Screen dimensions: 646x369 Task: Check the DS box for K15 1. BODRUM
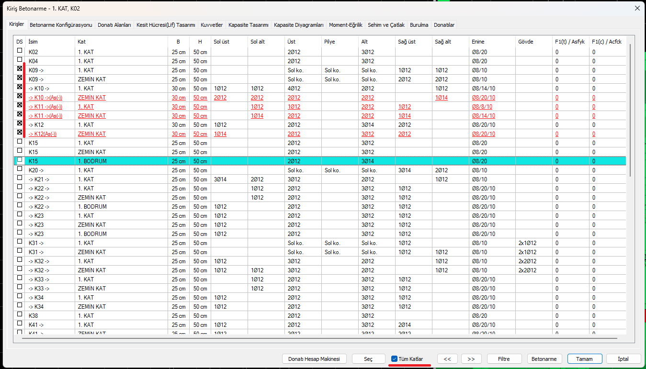[20, 159]
